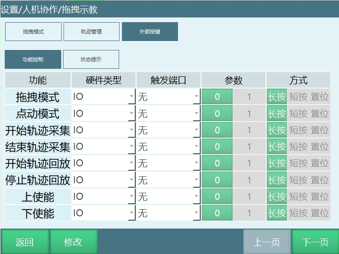Open hardware type dropdown for 下使能
This screenshot has width=339, height=254.
(103, 213)
